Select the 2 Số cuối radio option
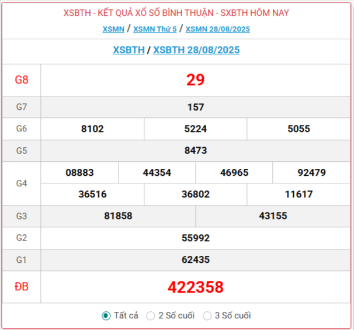The width and height of the screenshot is (354, 330). (151, 315)
